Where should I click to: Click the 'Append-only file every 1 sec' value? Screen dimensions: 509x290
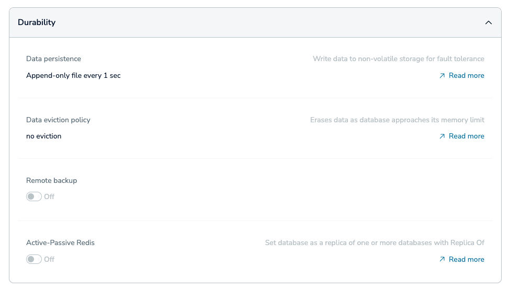pos(73,76)
